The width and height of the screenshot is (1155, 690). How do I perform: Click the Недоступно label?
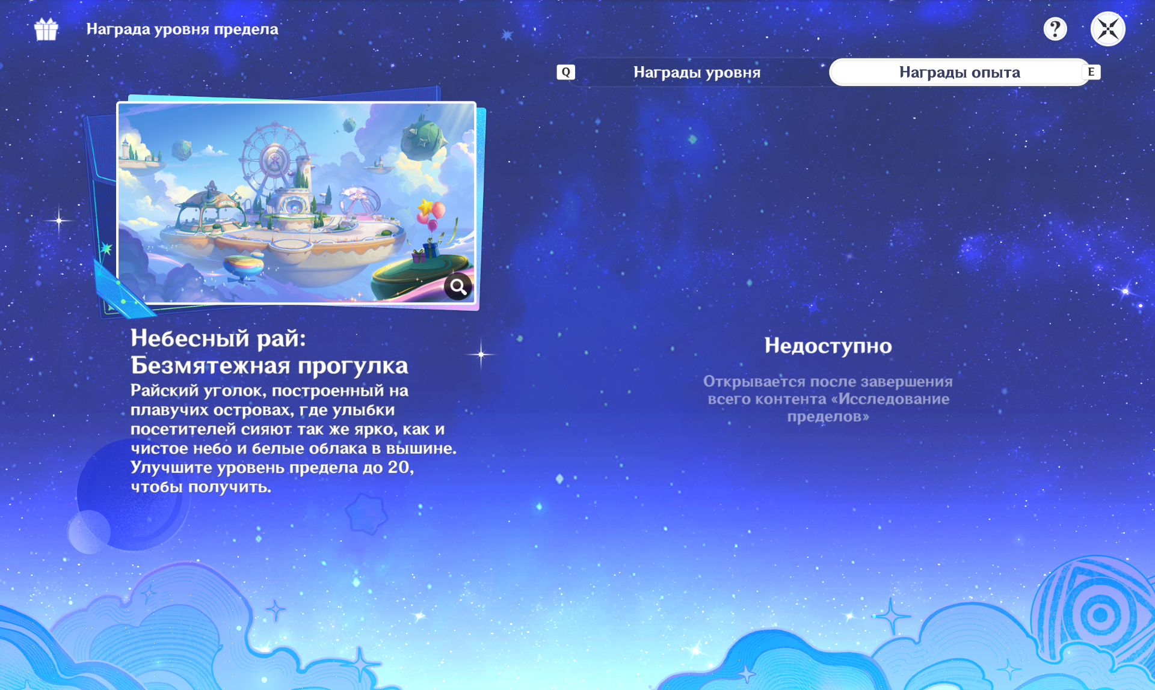[x=828, y=346]
